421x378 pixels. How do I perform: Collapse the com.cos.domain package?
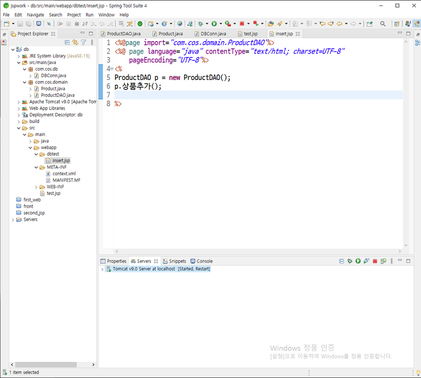[25, 82]
